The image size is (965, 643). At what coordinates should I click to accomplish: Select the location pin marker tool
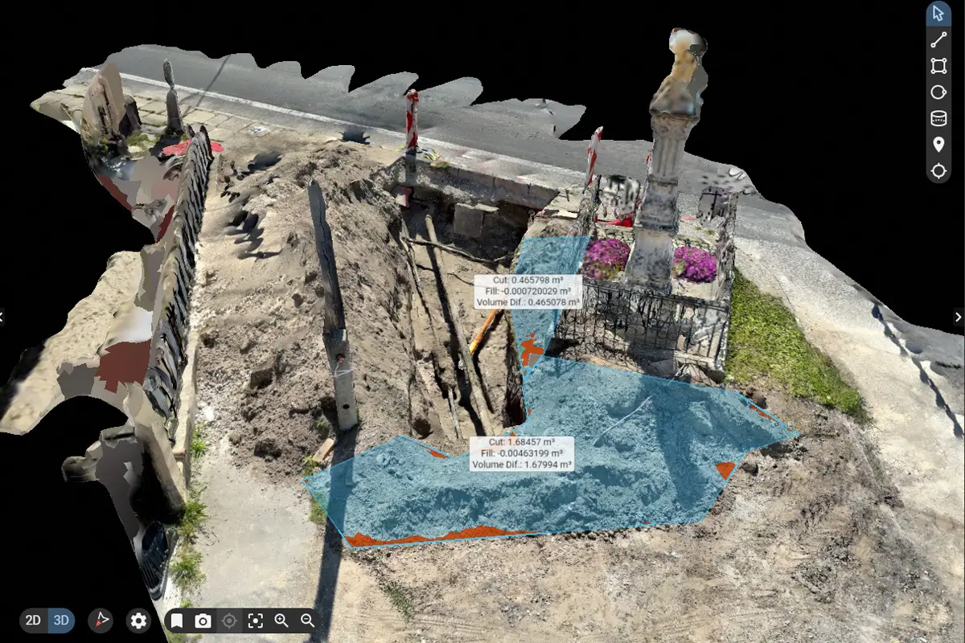click(x=938, y=145)
